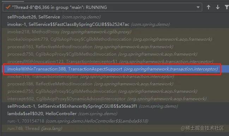Select frame proceed:186, ReflectiveMethodInvocation
The width and height of the screenshot is (229, 136).
coord(115,84)
